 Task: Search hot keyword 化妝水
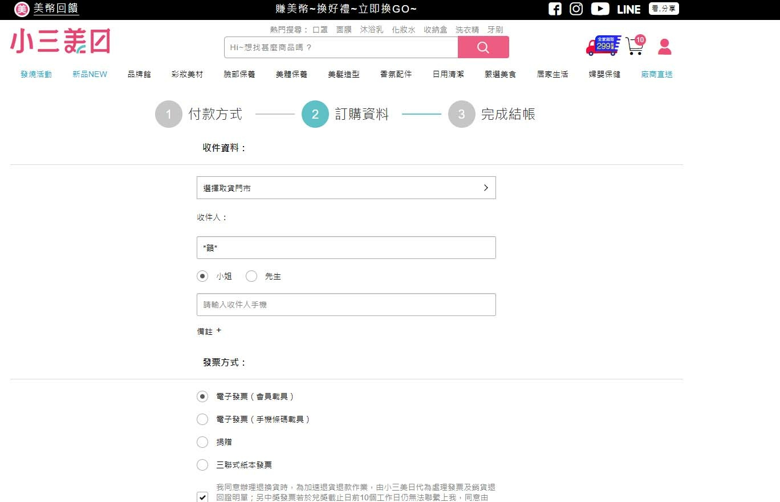coord(404,30)
